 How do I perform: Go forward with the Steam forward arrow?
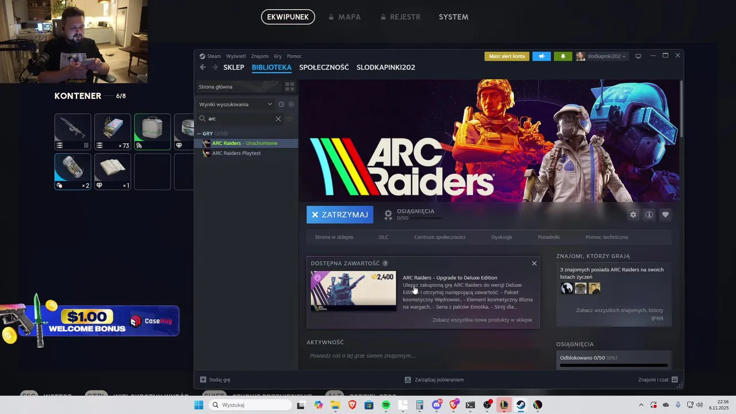pos(215,67)
